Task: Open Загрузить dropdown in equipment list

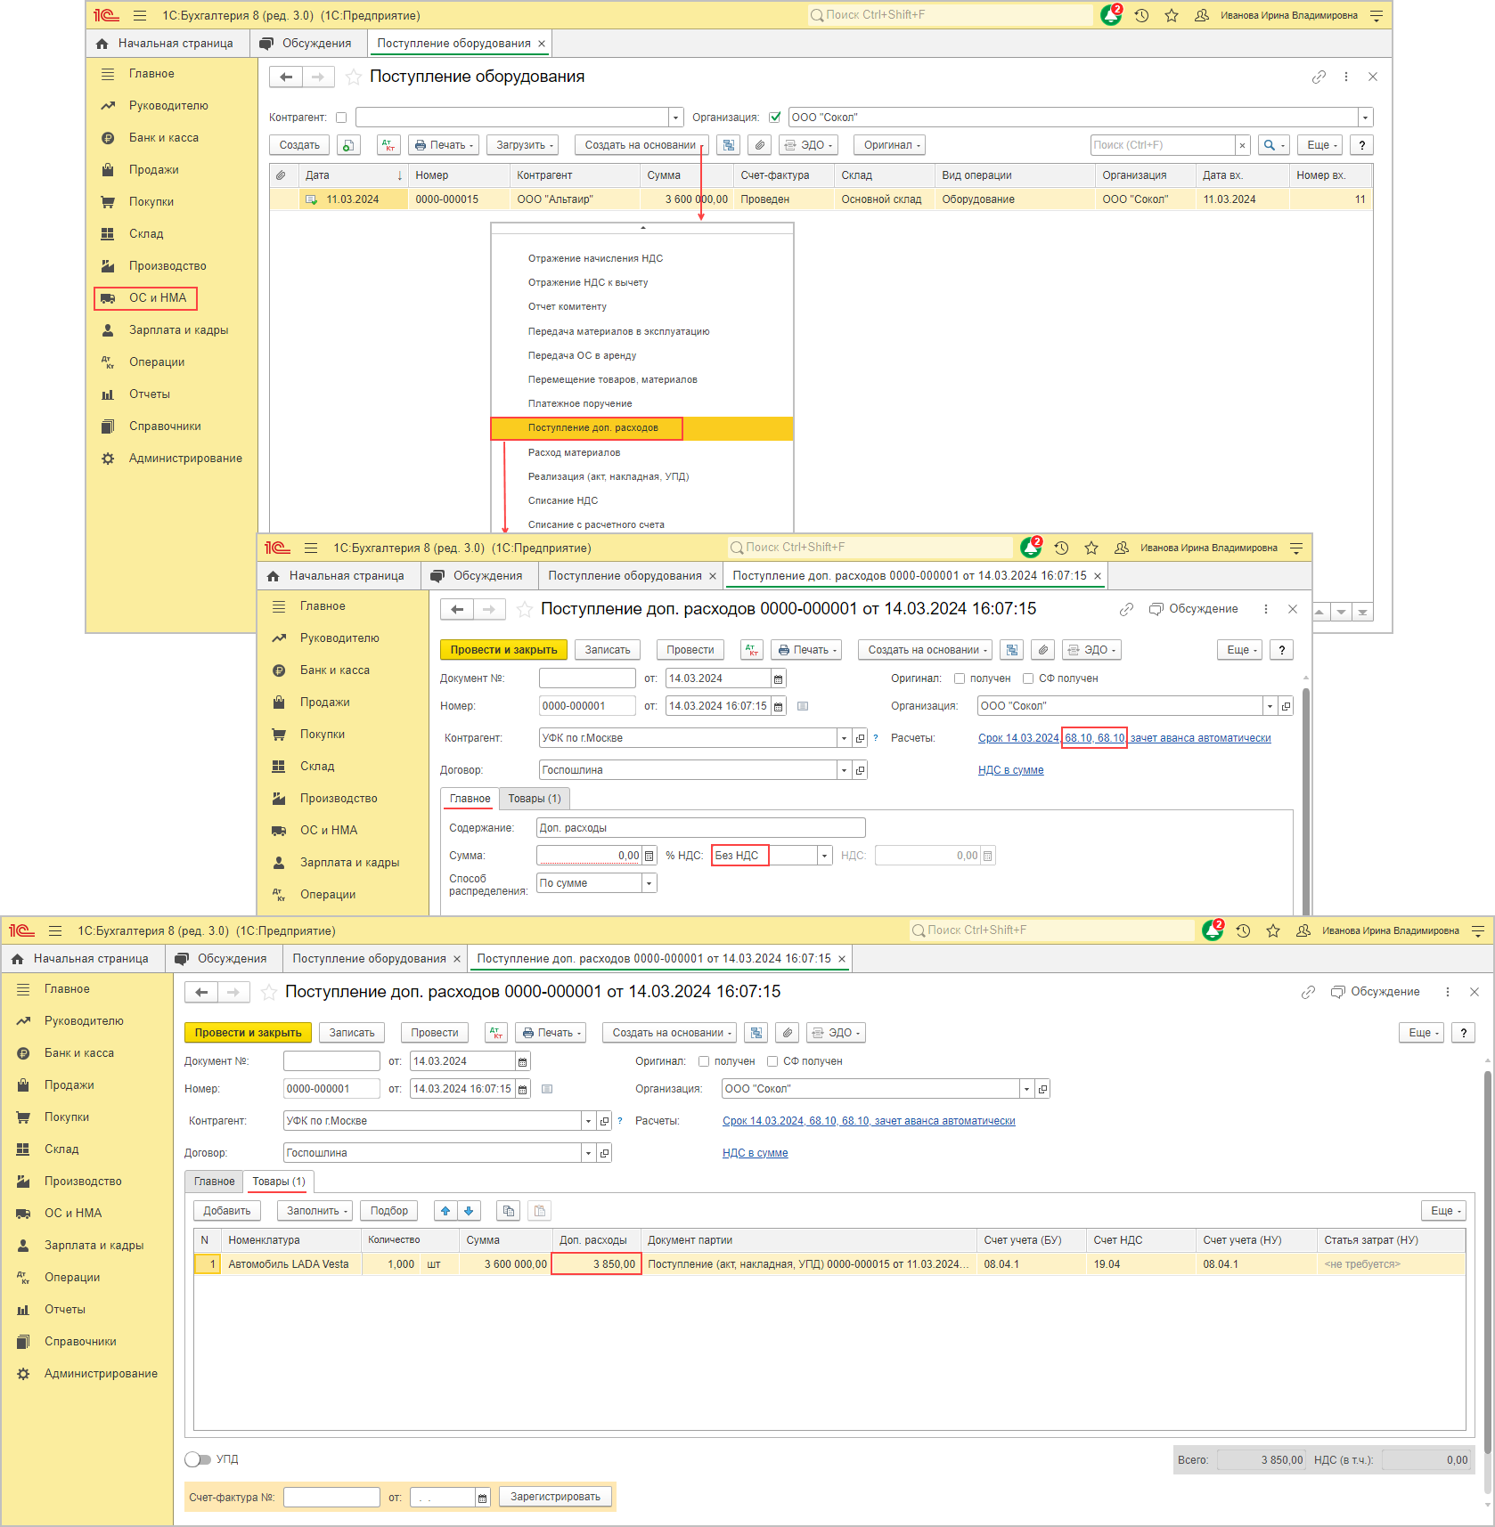Action: coord(525,145)
